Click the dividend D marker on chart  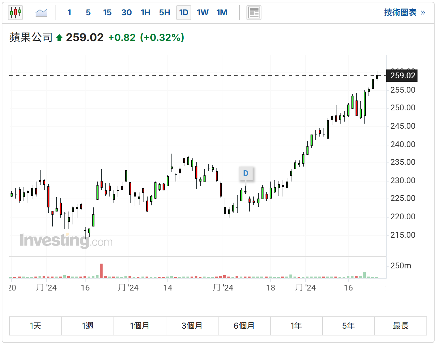pos(245,173)
